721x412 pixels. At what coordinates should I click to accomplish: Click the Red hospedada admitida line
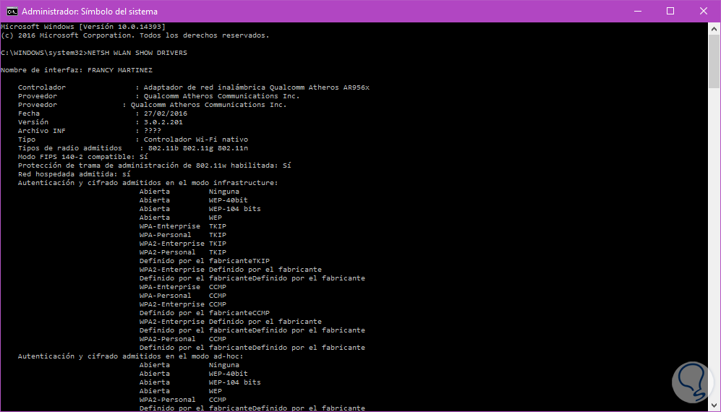pos(74,174)
